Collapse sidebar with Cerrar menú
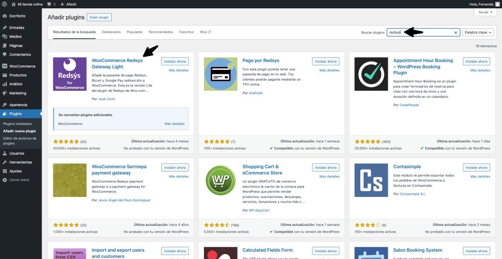Screen dimensions: 502x259 [x=19, y=180]
